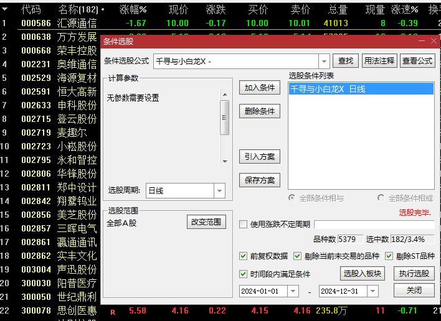Click the parameter panel scrollbar thumb
This screenshot has height=321, width=441.
point(224,118)
